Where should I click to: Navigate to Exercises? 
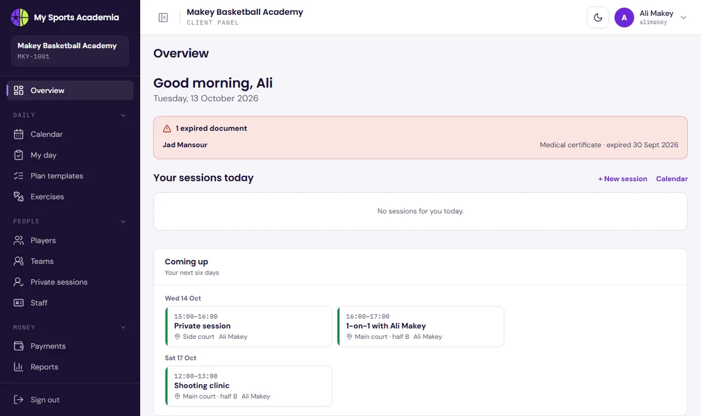coord(70,197)
